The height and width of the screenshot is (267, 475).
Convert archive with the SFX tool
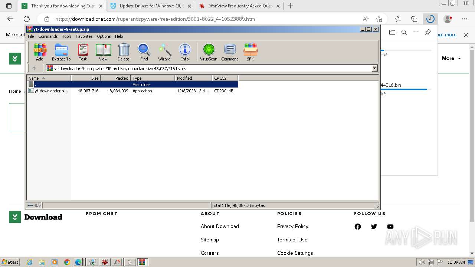tap(250, 52)
